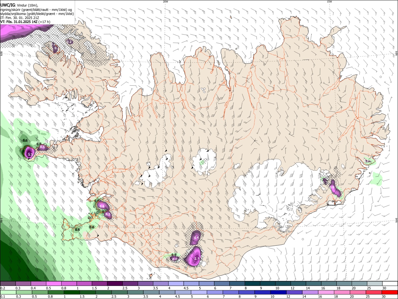The image size is (398, 299).
Task: Pick the light pink rain swatch between 16 and 18
Action: coord(326,292)
